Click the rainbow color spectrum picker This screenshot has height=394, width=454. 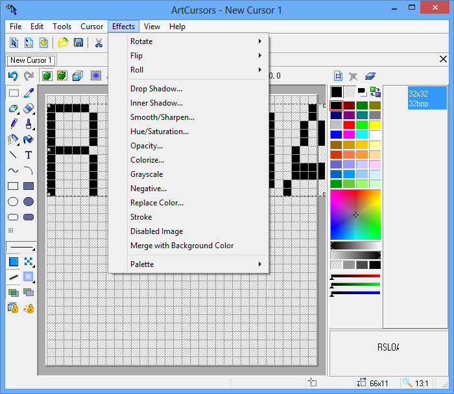coord(355,214)
